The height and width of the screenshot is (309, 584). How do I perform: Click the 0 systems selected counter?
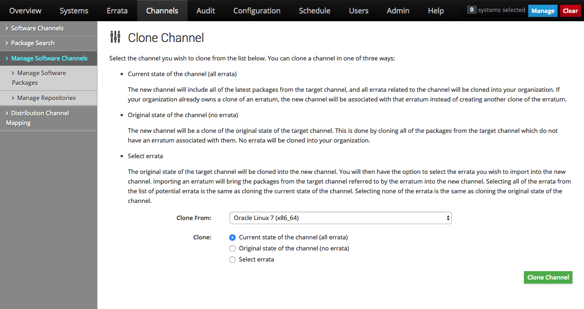(496, 10)
